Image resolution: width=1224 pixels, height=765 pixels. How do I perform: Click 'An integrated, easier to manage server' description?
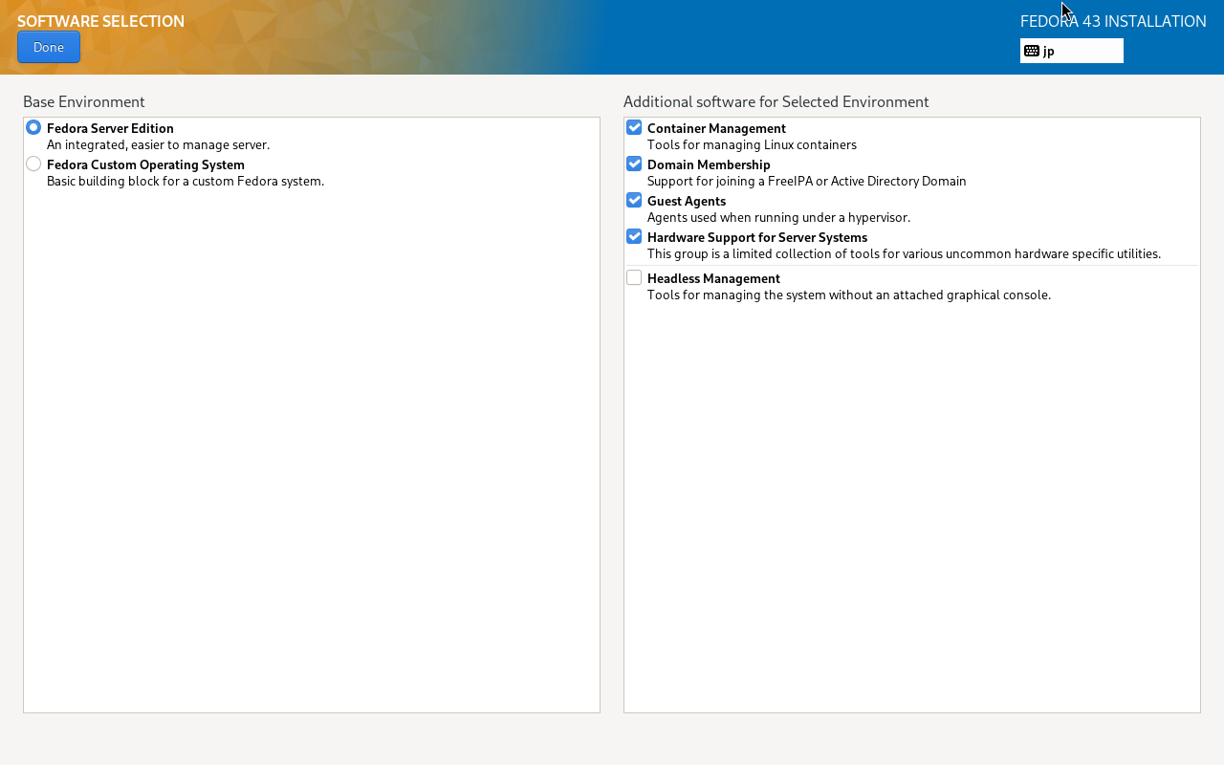pyautogui.click(x=158, y=145)
